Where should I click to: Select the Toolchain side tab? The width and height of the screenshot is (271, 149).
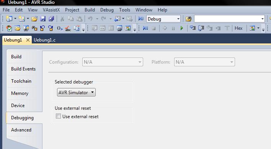pos(21,81)
